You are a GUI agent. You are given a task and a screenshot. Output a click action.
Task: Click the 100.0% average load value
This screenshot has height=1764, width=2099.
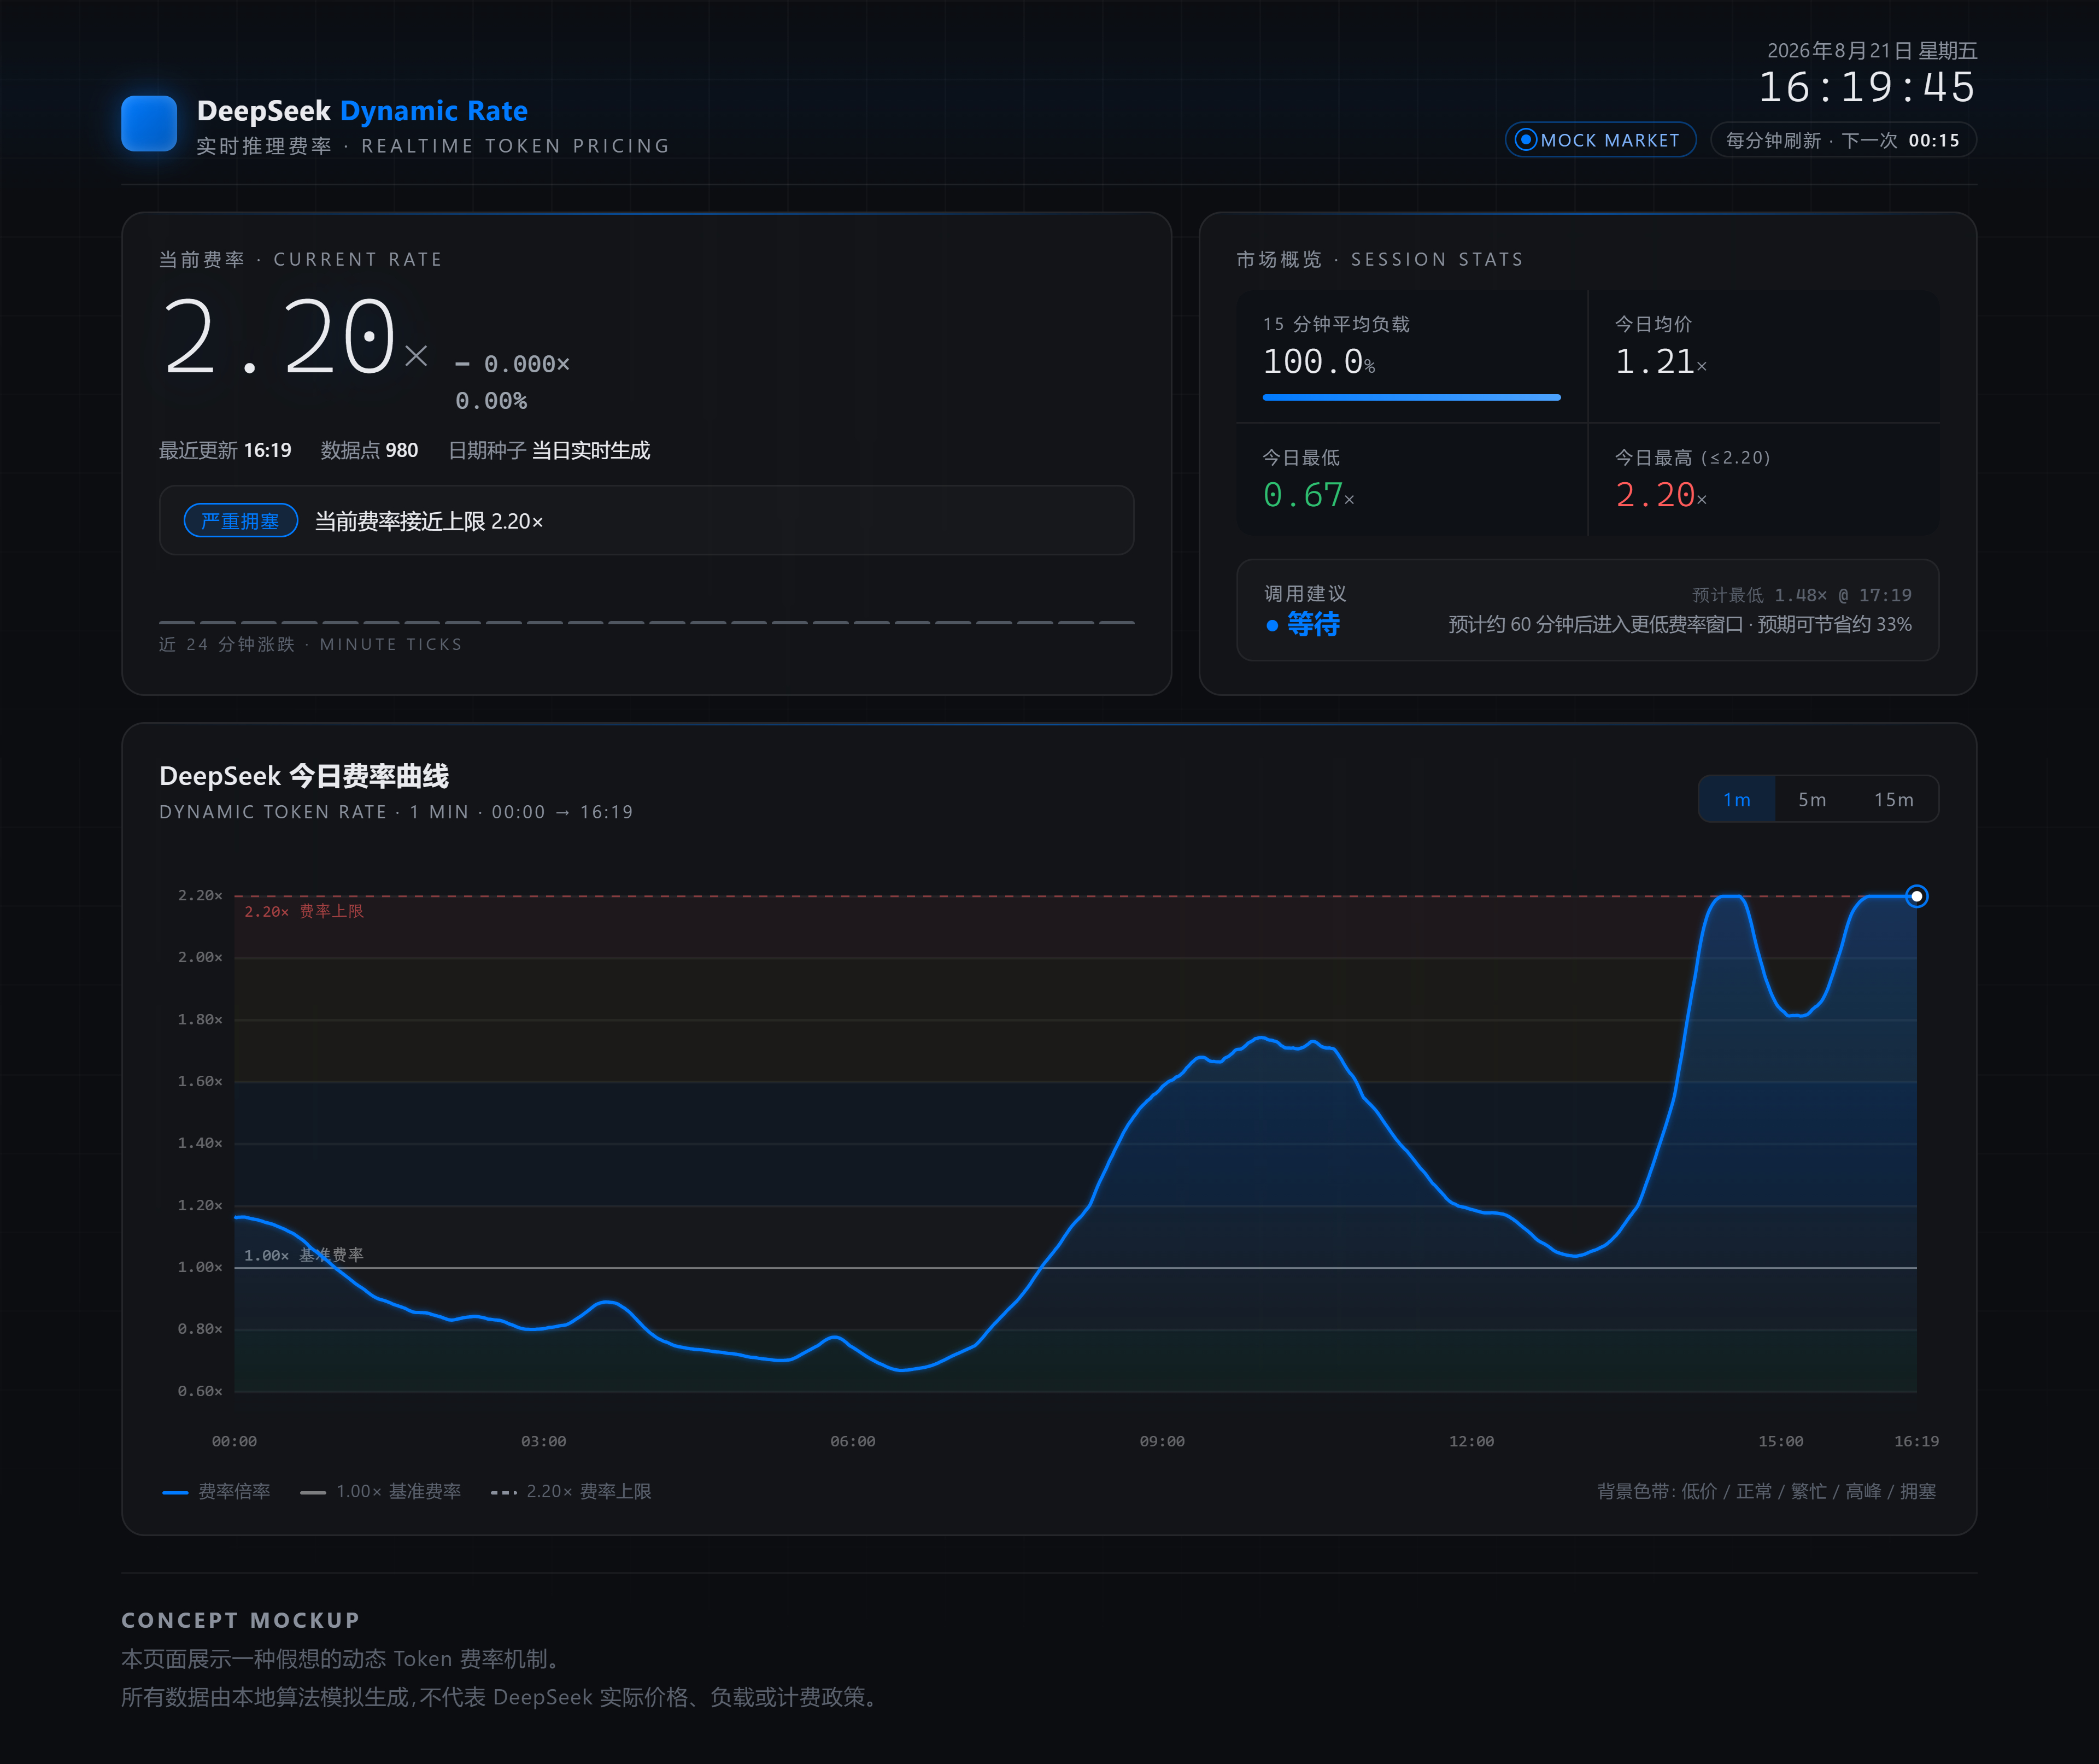[1319, 361]
